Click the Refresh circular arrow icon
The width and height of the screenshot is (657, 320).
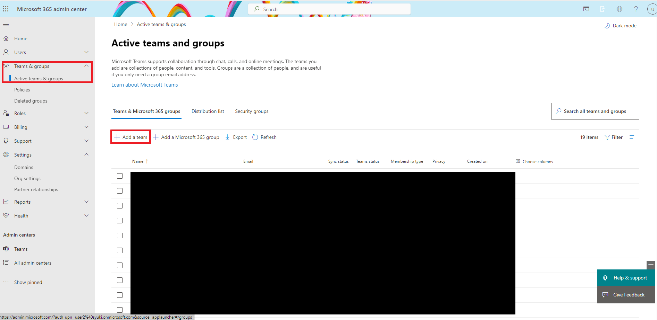255,137
